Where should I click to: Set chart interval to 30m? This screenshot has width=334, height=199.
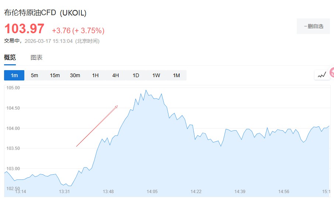tap(75, 75)
